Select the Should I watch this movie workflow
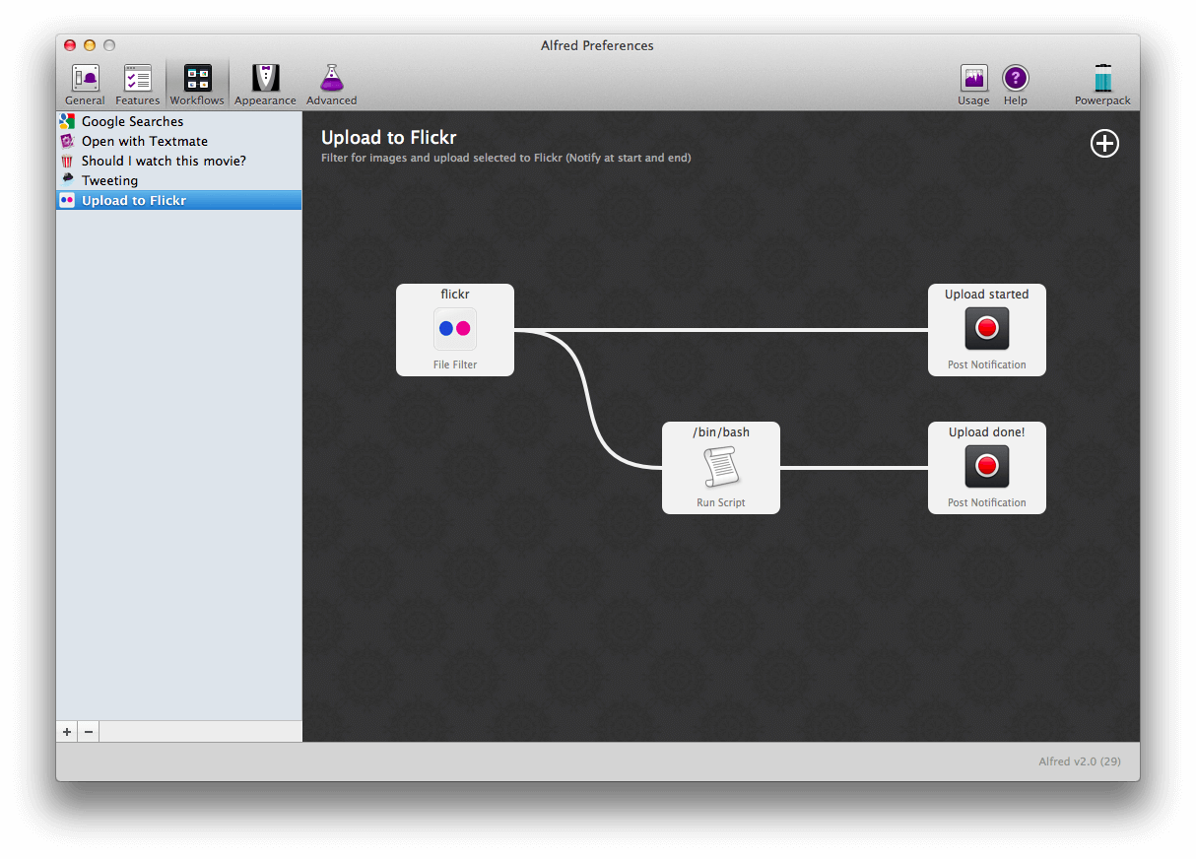The height and width of the screenshot is (859, 1196). click(x=164, y=161)
